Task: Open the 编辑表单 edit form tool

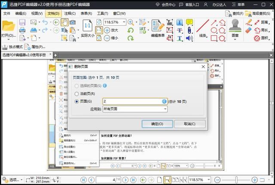Action: click(158, 28)
